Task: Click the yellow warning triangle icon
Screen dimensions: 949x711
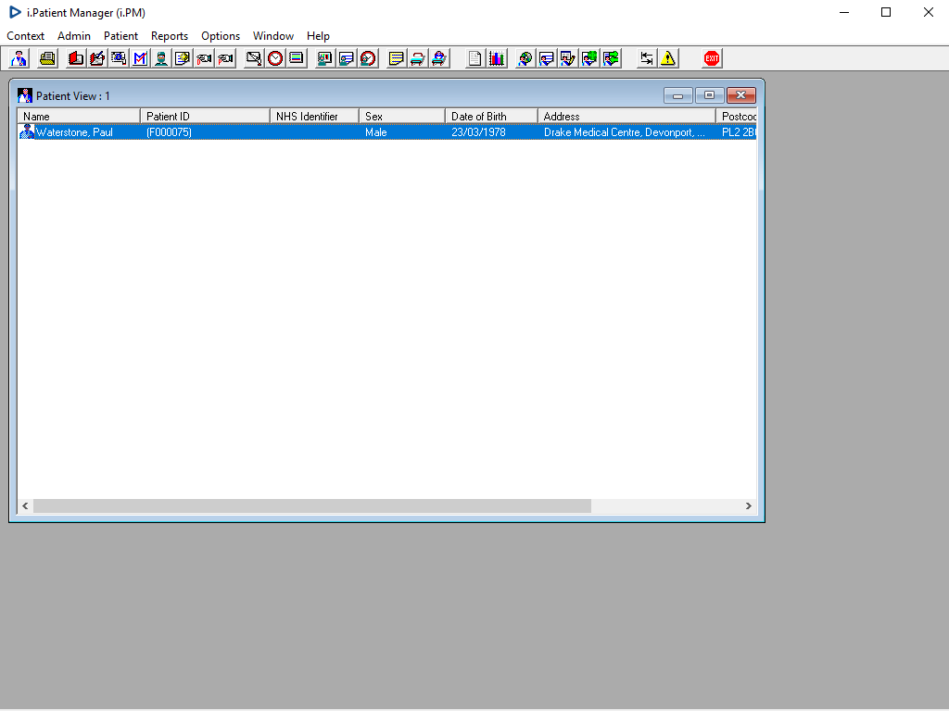Action: coord(667,58)
